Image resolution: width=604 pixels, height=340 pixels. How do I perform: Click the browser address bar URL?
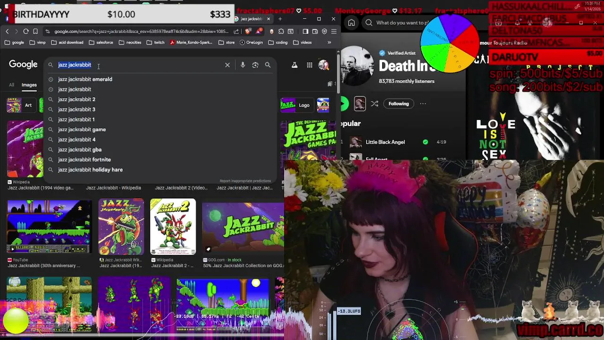[141, 32]
